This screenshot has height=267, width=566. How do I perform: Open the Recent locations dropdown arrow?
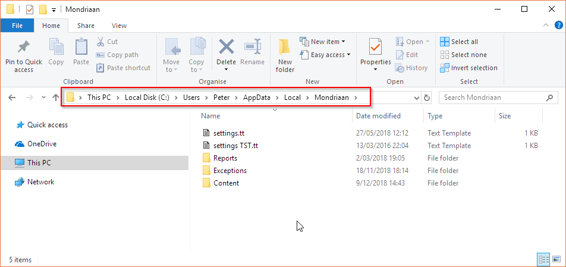coord(43,98)
